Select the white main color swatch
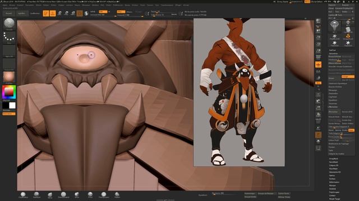The height and width of the screenshot is (201, 359). point(12,106)
